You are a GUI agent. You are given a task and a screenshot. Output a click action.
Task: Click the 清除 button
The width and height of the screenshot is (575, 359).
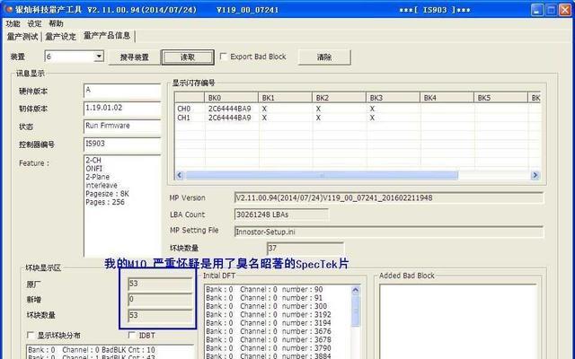[x=324, y=57]
